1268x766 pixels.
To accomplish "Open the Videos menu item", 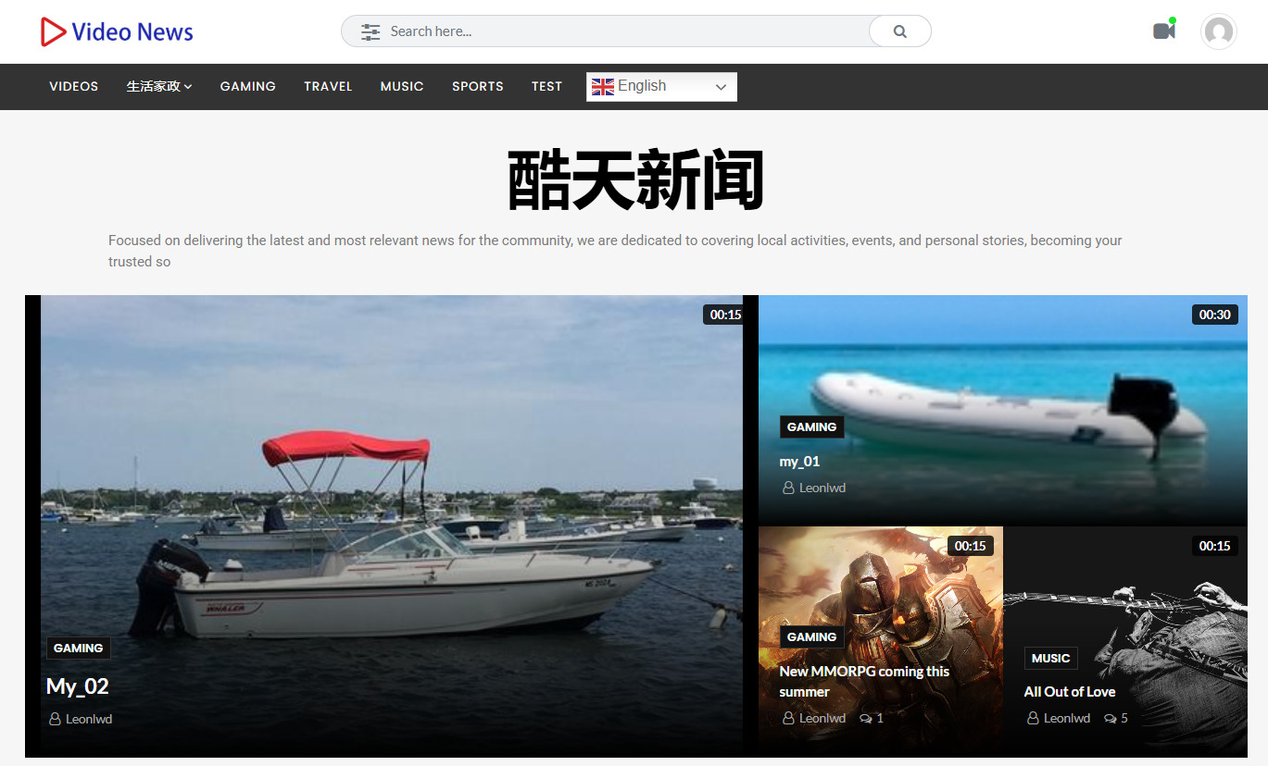I will tap(74, 87).
